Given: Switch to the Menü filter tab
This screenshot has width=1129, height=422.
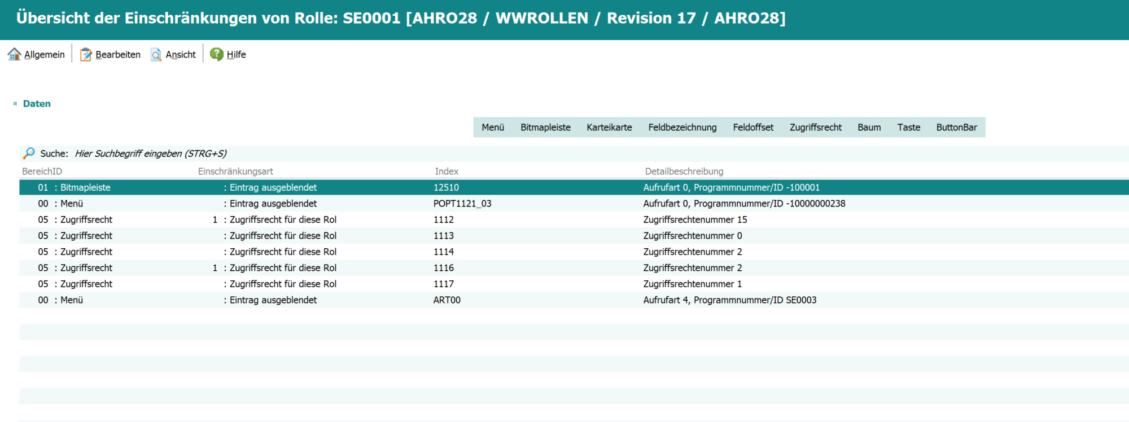Looking at the screenshot, I should pos(493,128).
